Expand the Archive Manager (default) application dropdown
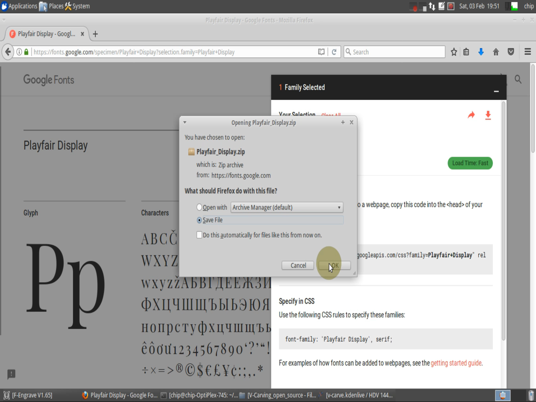Image resolution: width=536 pixels, height=402 pixels. pyautogui.click(x=287, y=207)
